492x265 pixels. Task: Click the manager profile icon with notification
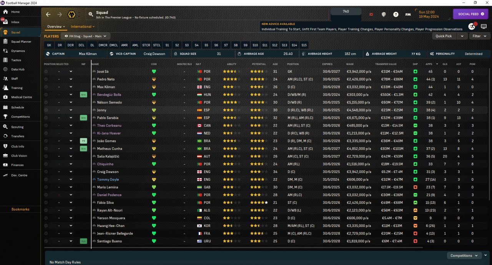472,27
